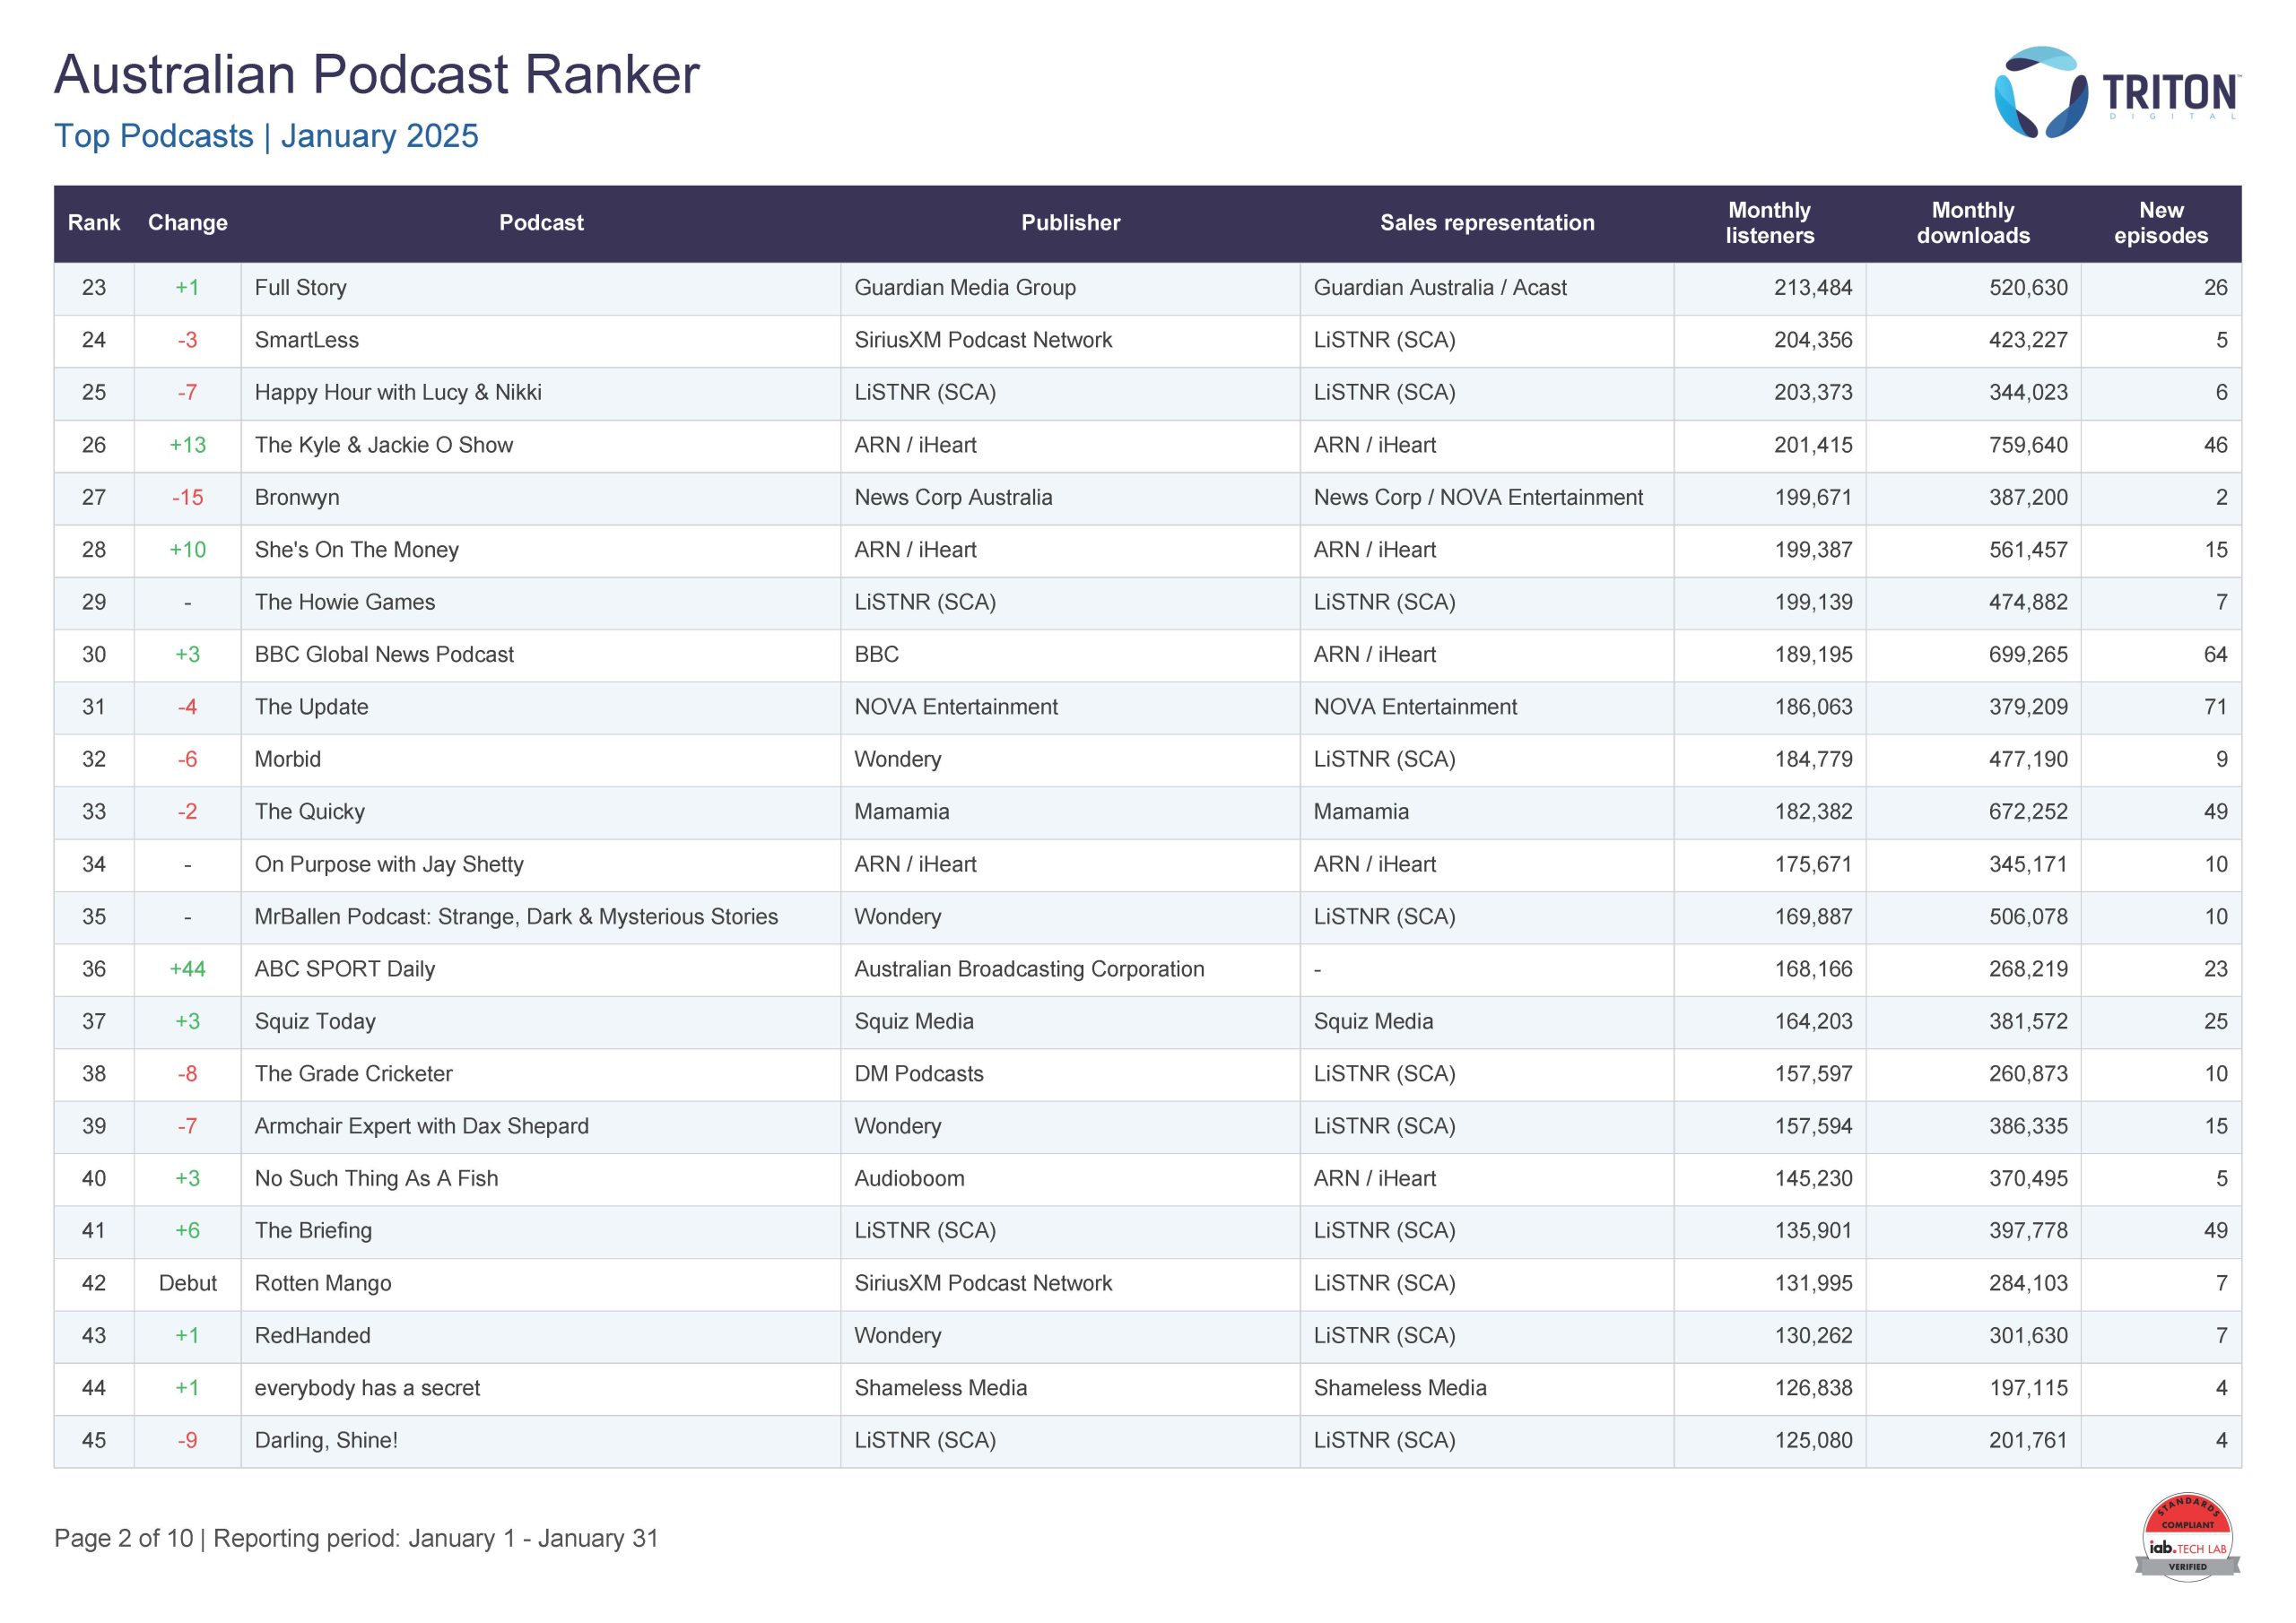Screen dimensions: 2296x1623
Task: Select the Full Story podcast row
Action: coord(300,288)
